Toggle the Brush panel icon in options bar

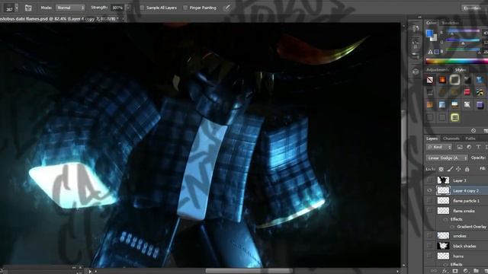[28, 8]
